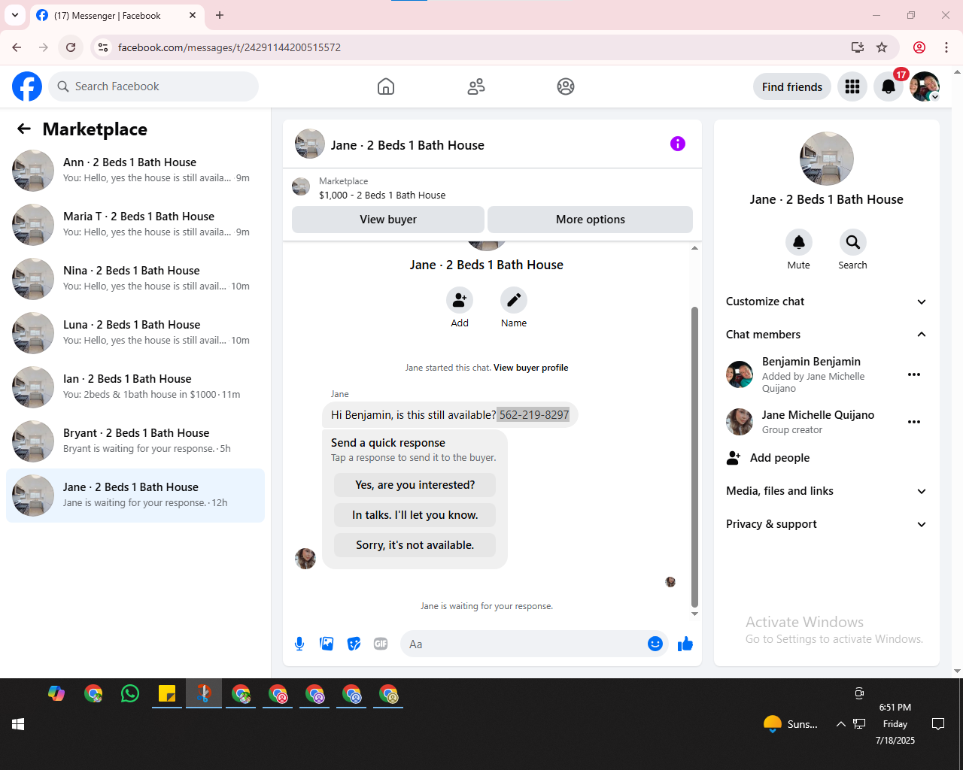
Task: Send quick response In talks. I'll let you know.
Action: pos(415,515)
